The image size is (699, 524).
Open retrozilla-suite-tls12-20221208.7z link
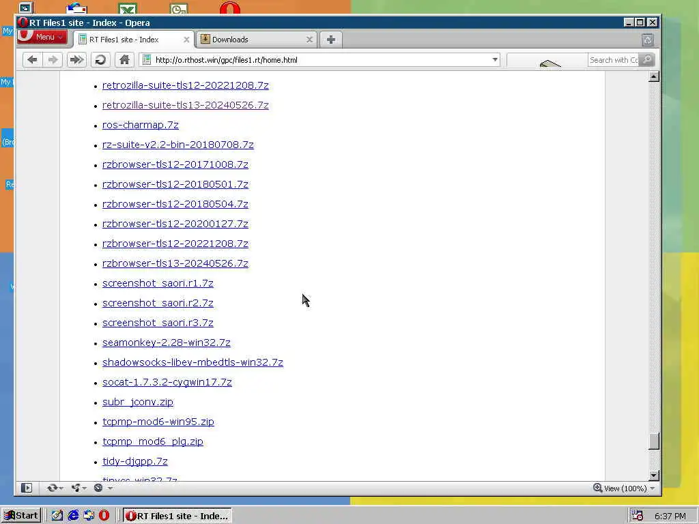[x=186, y=85]
